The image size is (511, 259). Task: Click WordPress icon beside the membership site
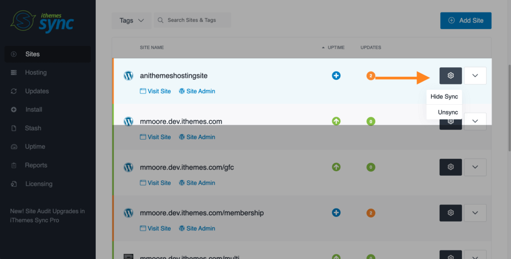(x=128, y=213)
